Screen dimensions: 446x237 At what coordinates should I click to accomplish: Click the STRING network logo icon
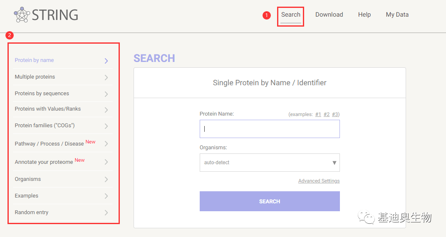click(22, 15)
